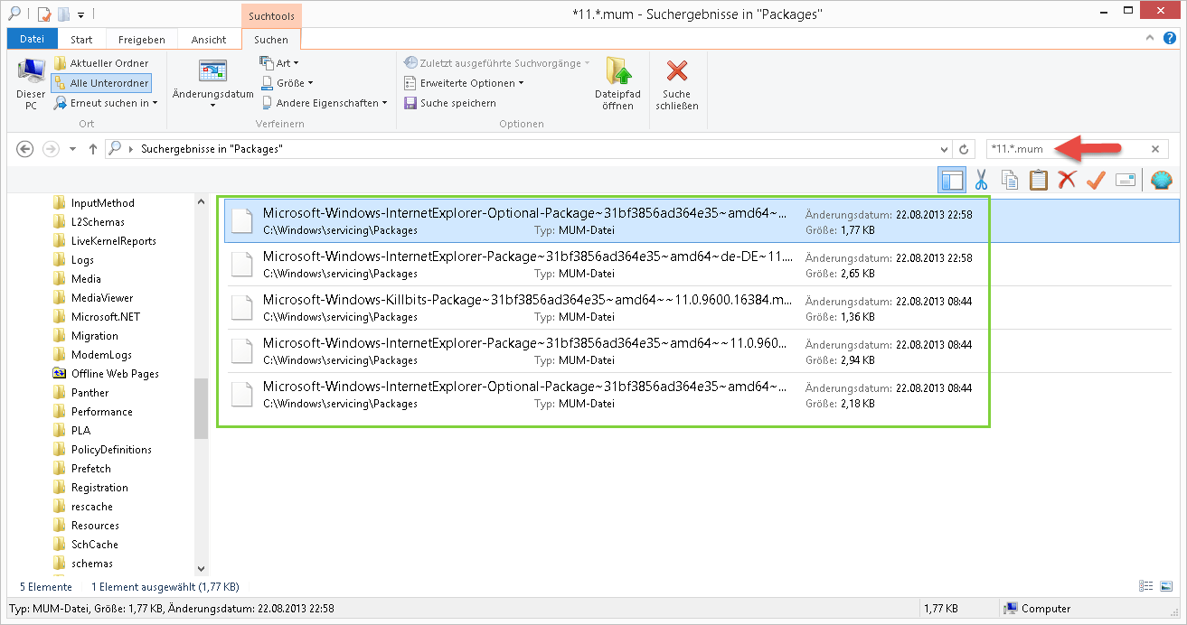The image size is (1187, 625).
Task: Click the red X delete icon
Action: [1067, 180]
